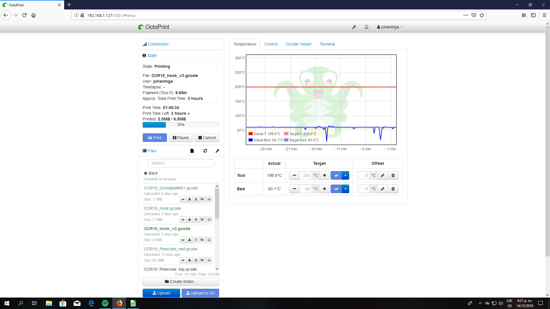Screen dimensions: 550x309
Task: Load CCR10_Pinecone_mid.gcode file
Action: coord(202,260)
